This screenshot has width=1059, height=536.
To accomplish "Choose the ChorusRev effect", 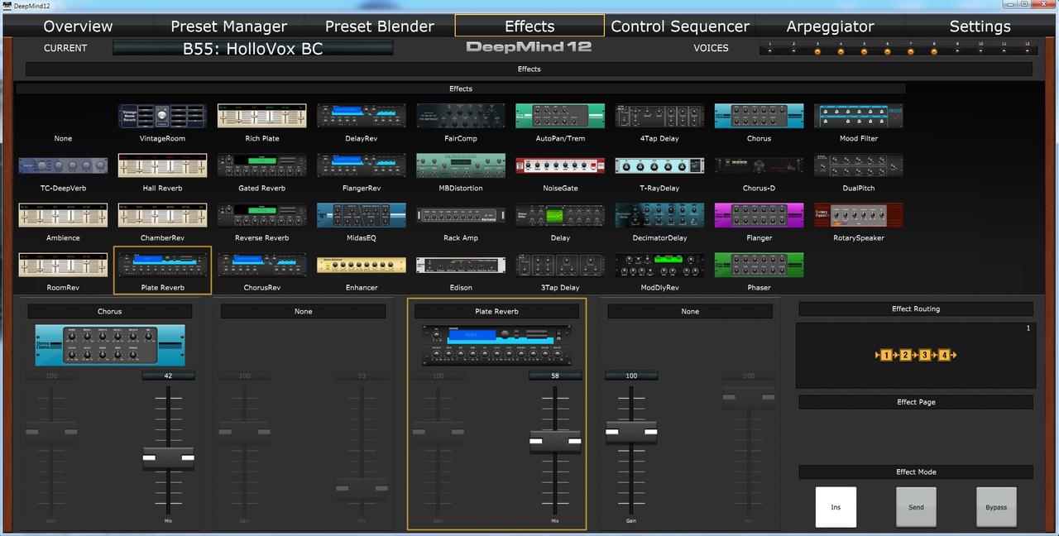I will click(261, 265).
